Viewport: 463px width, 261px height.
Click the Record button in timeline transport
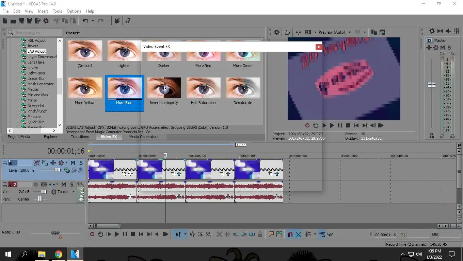92,234
